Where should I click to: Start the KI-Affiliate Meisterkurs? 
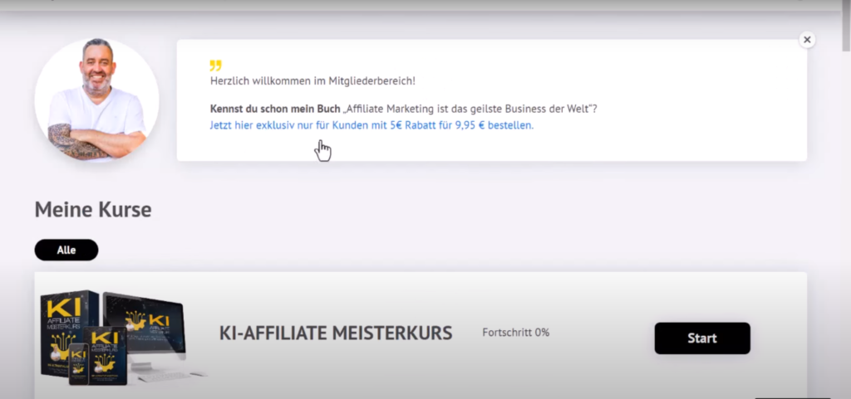click(702, 338)
